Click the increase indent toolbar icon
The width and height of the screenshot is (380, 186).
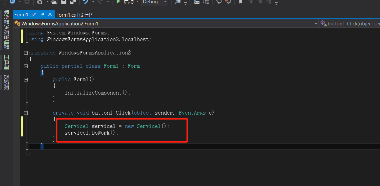click(206, 2)
